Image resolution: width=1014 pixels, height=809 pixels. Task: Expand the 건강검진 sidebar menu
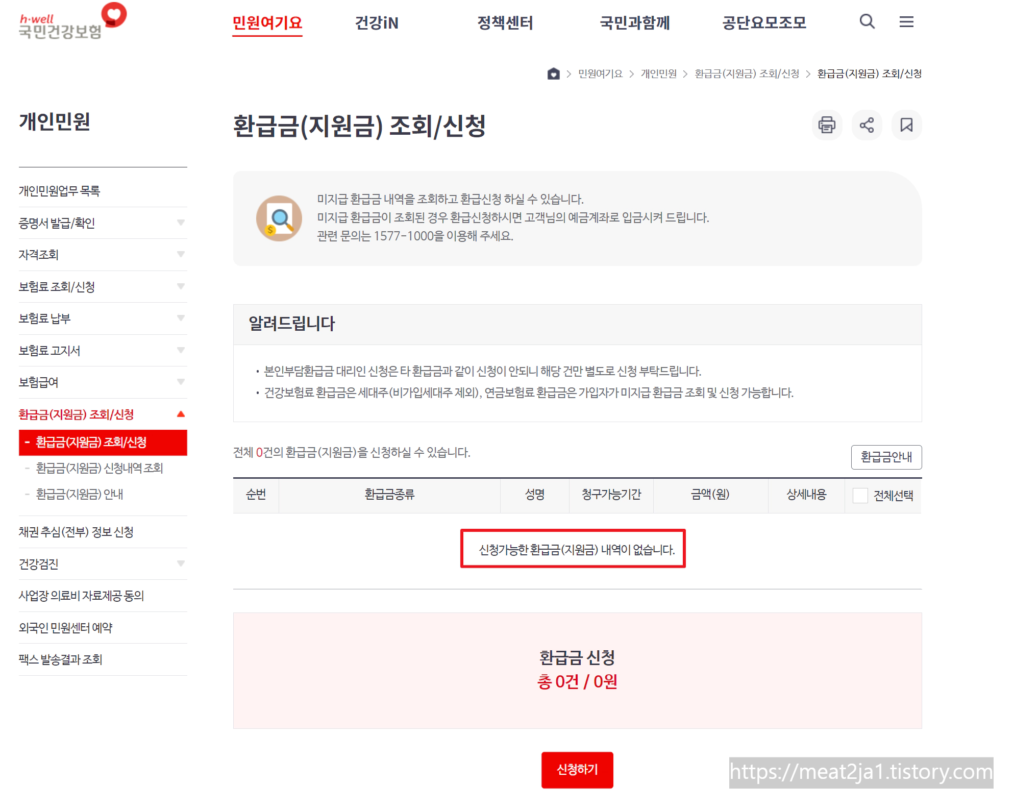(x=181, y=563)
